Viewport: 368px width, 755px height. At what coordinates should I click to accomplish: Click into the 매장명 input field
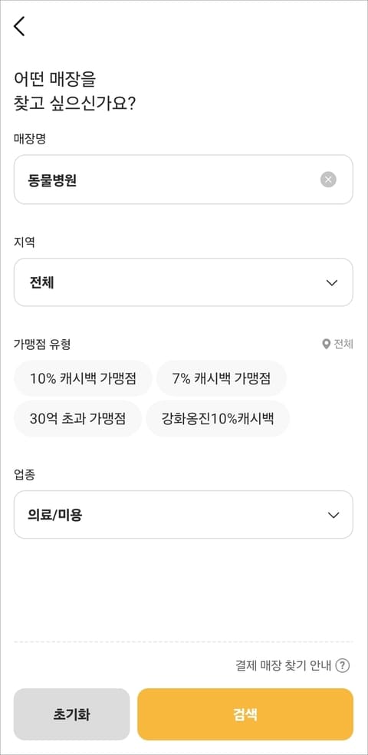click(183, 180)
